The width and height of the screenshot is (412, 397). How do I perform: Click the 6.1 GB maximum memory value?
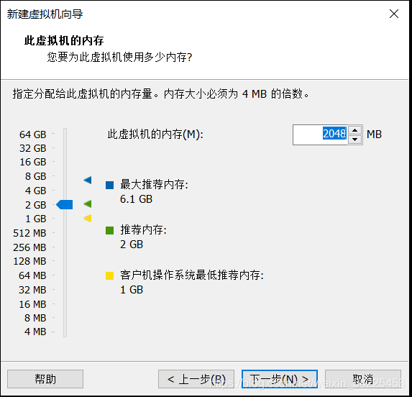136,199
